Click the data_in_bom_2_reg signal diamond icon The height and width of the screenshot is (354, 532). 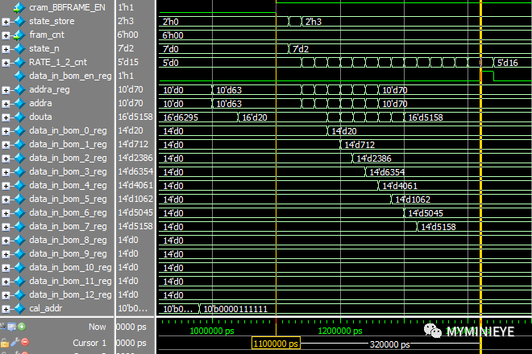pos(19,158)
